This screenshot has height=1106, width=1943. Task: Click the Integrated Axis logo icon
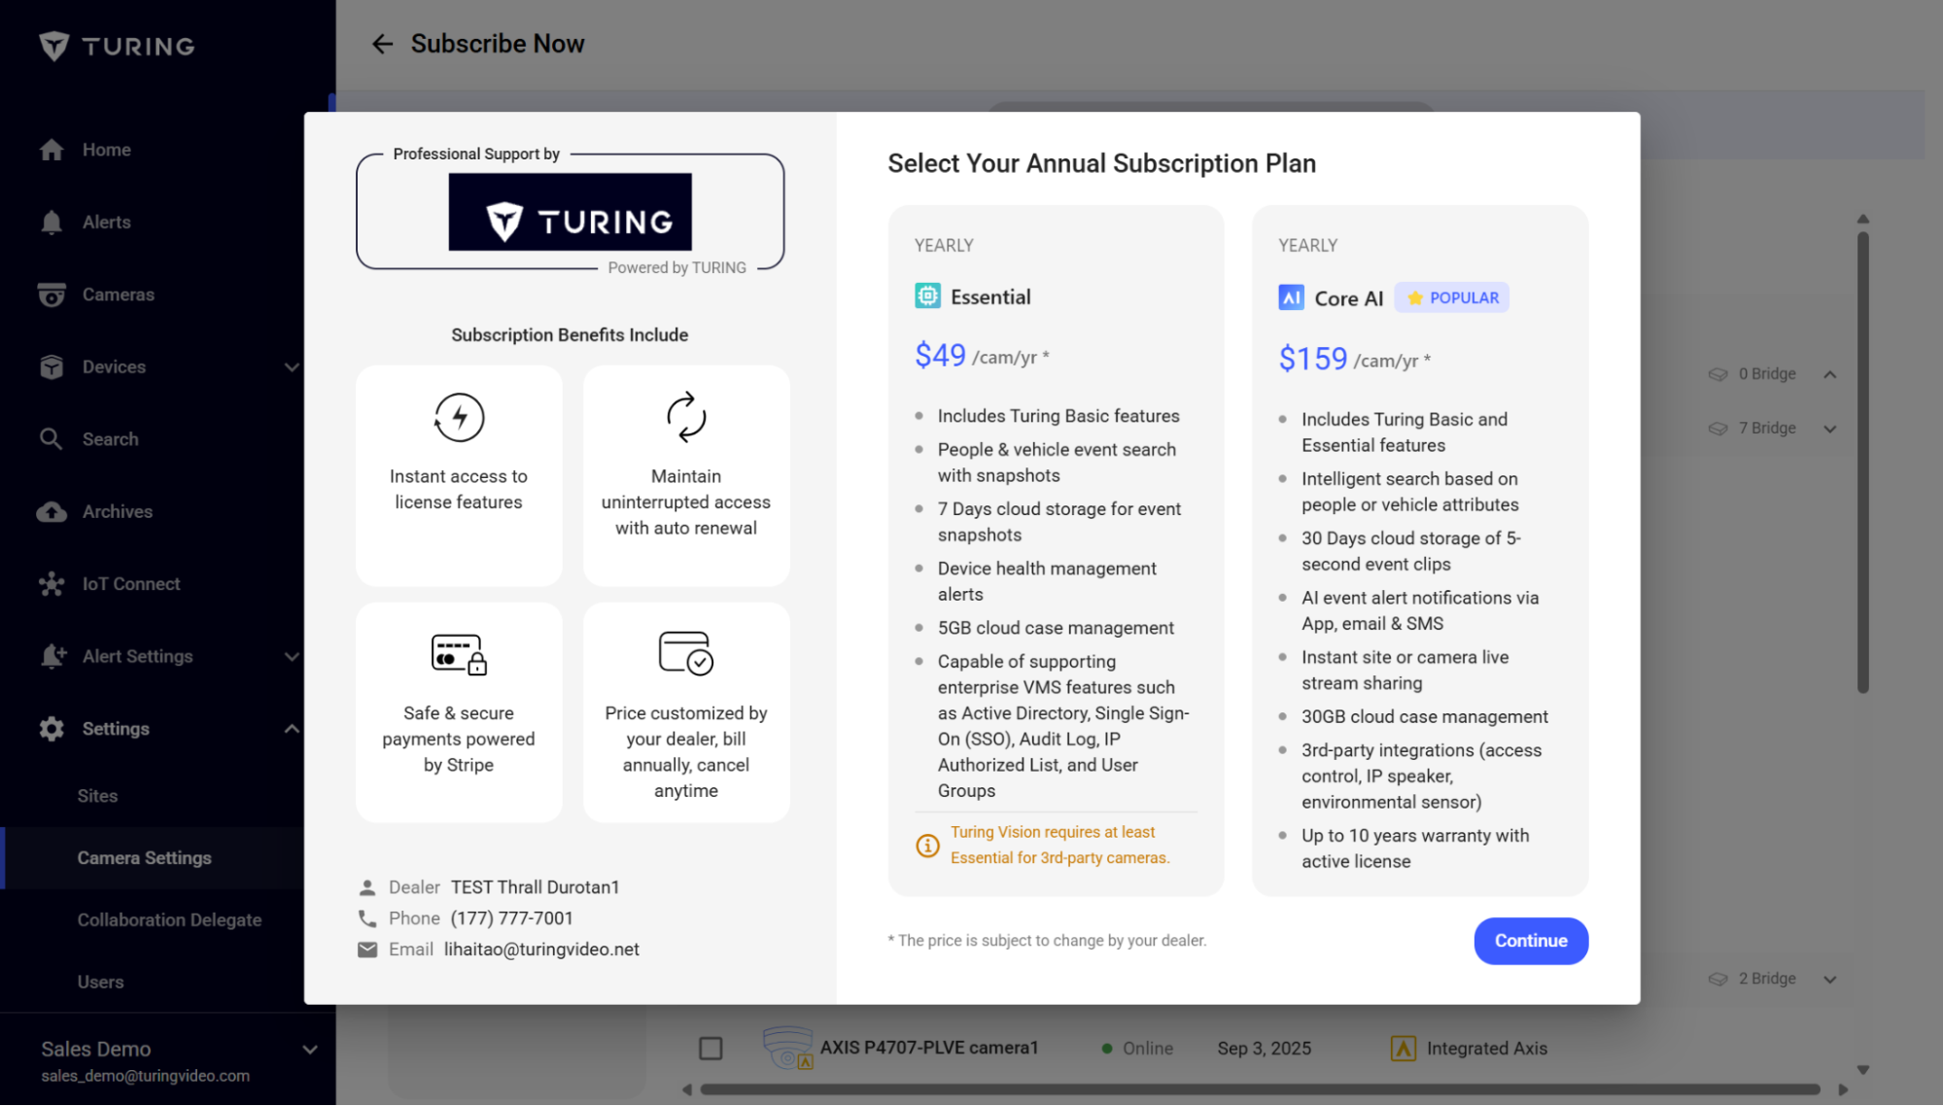tap(1403, 1049)
